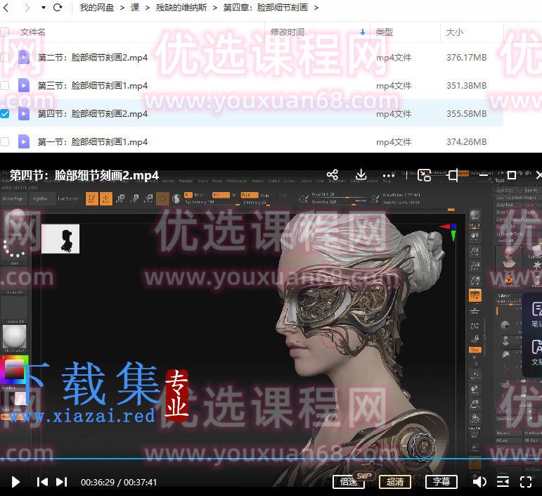Click the 351.38MB size cell
This screenshot has height=496, width=542.
466,85
